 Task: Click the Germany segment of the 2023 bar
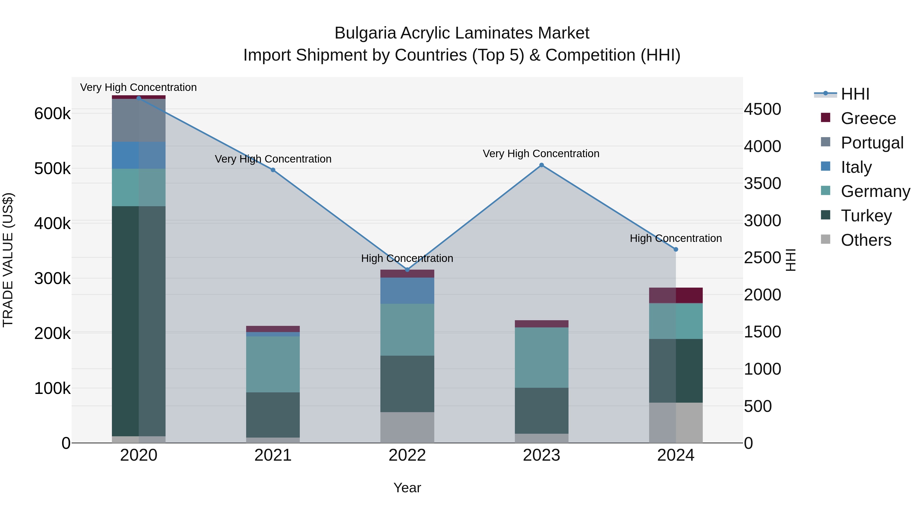click(x=542, y=358)
